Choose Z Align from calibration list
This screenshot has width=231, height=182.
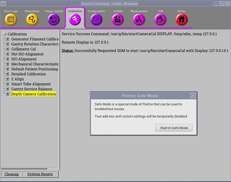tap(17, 79)
